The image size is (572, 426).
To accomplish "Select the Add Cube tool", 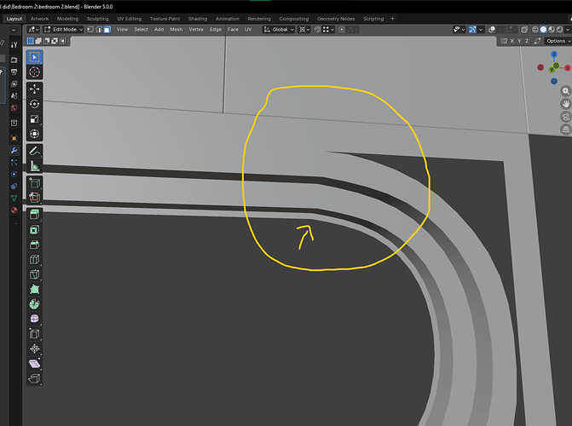I will [35, 182].
